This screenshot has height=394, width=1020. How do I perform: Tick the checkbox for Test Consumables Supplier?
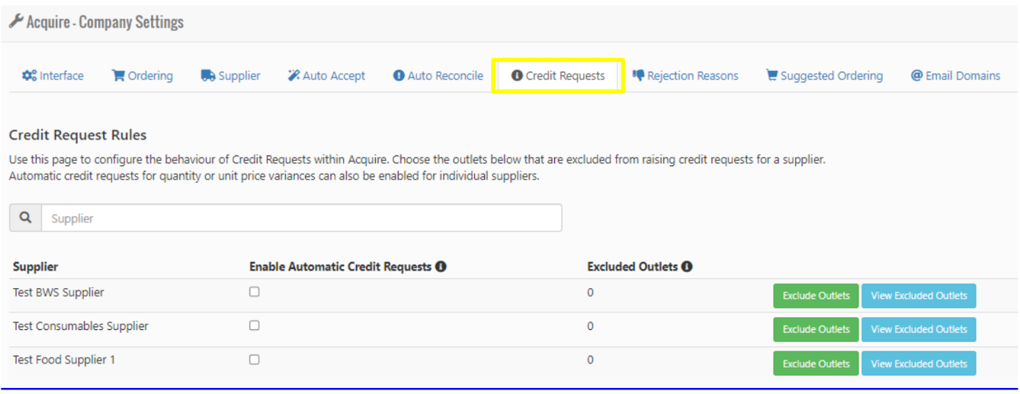(x=255, y=325)
